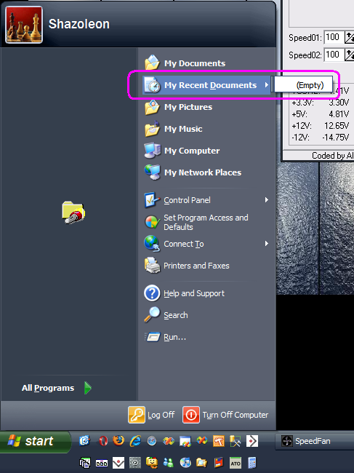Image resolution: width=354 pixels, height=473 pixels.
Task: Launch Opera from the quick launch bar
Action: coord(103,441)
